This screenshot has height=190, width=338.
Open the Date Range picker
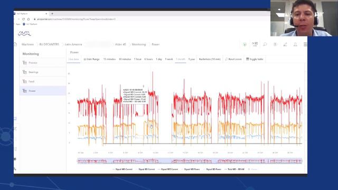click(91, 59)
